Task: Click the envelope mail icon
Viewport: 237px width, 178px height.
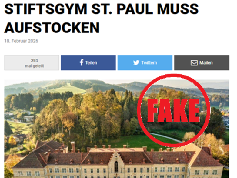Action: coord(194,63)
